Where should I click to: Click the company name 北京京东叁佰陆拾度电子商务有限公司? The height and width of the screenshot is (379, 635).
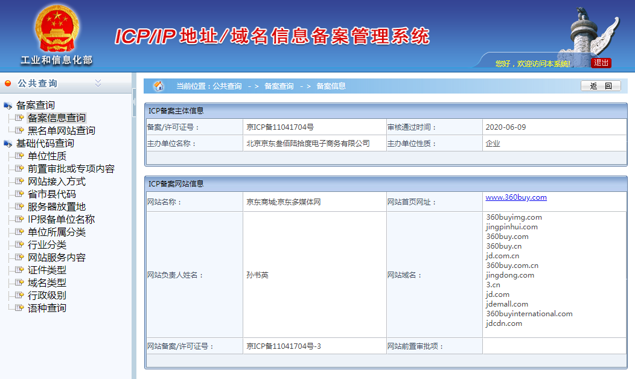(x=308, y=144)
